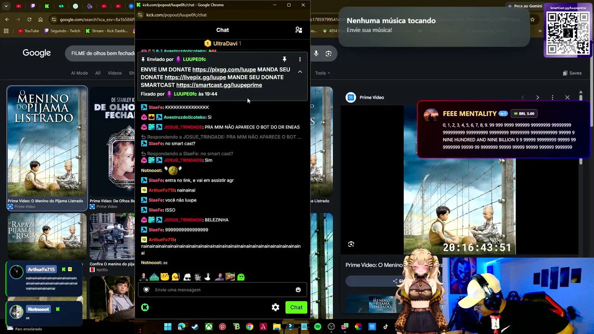Open image preview panel three-dot menu
The height and width of the screenshot is (334, 594).
click(552, 97)
